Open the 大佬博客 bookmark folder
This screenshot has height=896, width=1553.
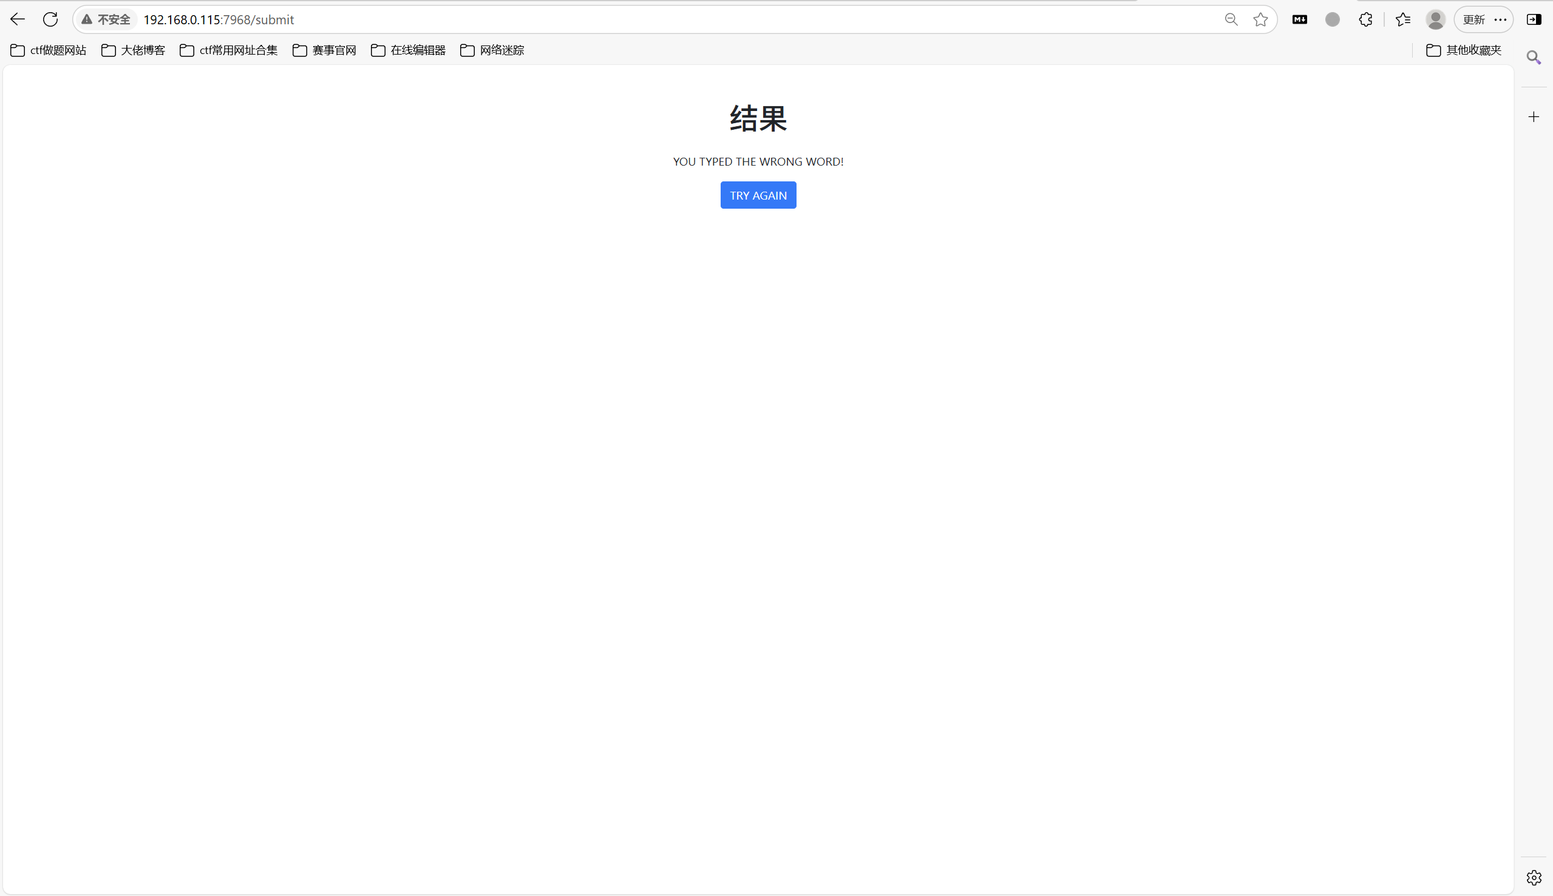133,50
